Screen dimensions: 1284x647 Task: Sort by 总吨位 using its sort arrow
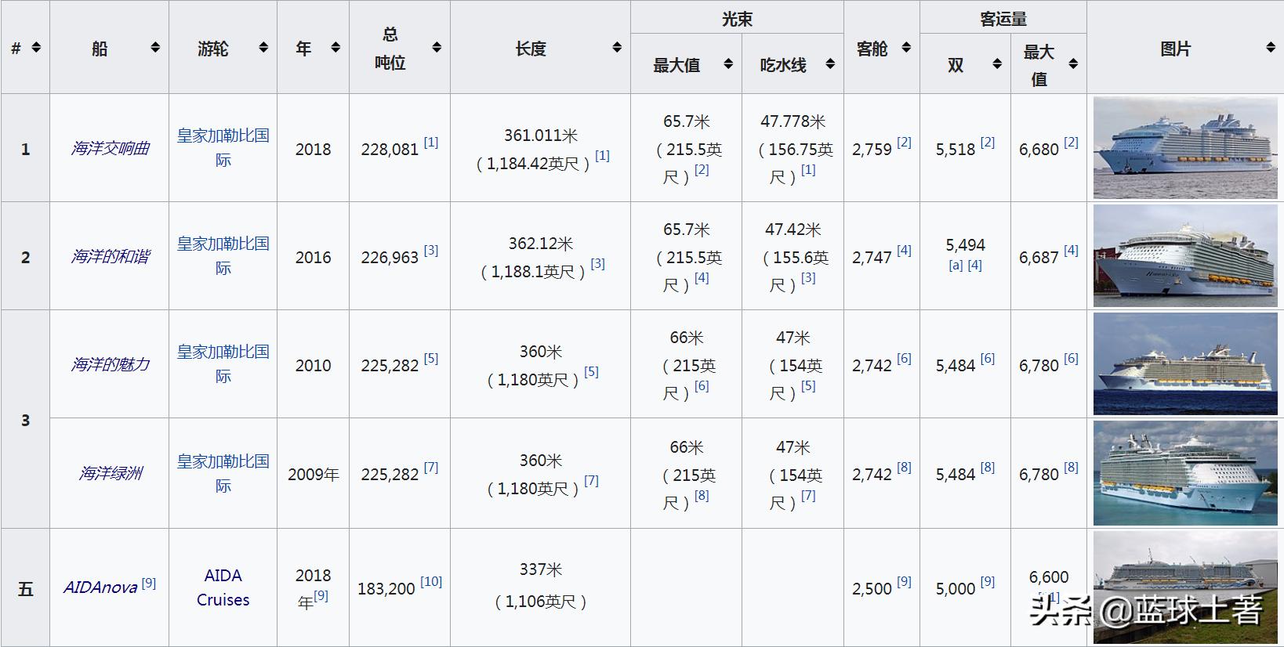tap(437, 47)
